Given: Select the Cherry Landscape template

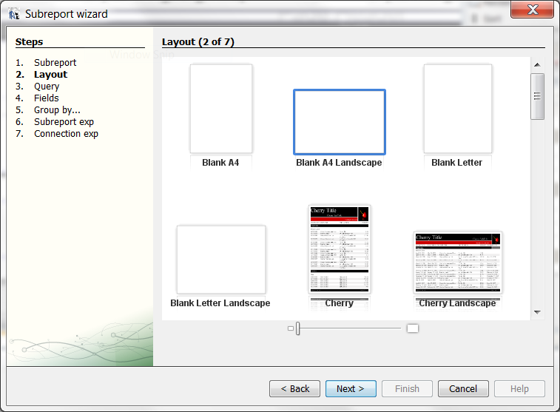Looking at the screenshot, I should (x=457, y=263).
